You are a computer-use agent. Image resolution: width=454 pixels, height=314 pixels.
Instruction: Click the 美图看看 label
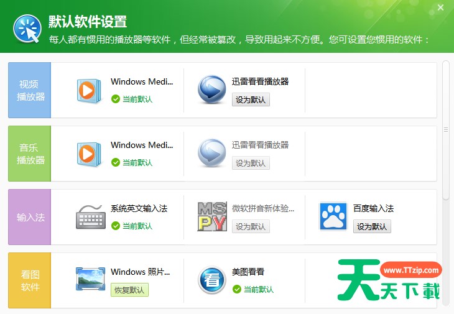point(248,272)
